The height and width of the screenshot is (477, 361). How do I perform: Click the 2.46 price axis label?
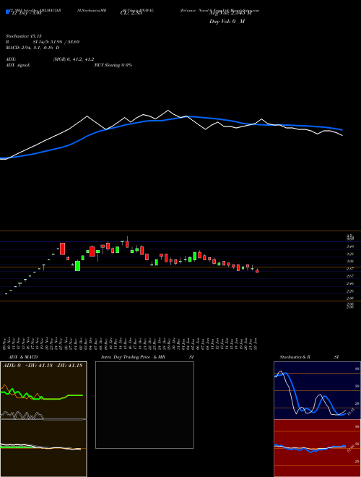pos(349,283)
